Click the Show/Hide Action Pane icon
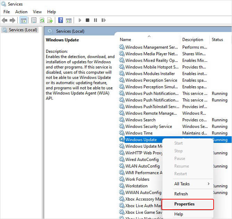 [x=69, y=20]
